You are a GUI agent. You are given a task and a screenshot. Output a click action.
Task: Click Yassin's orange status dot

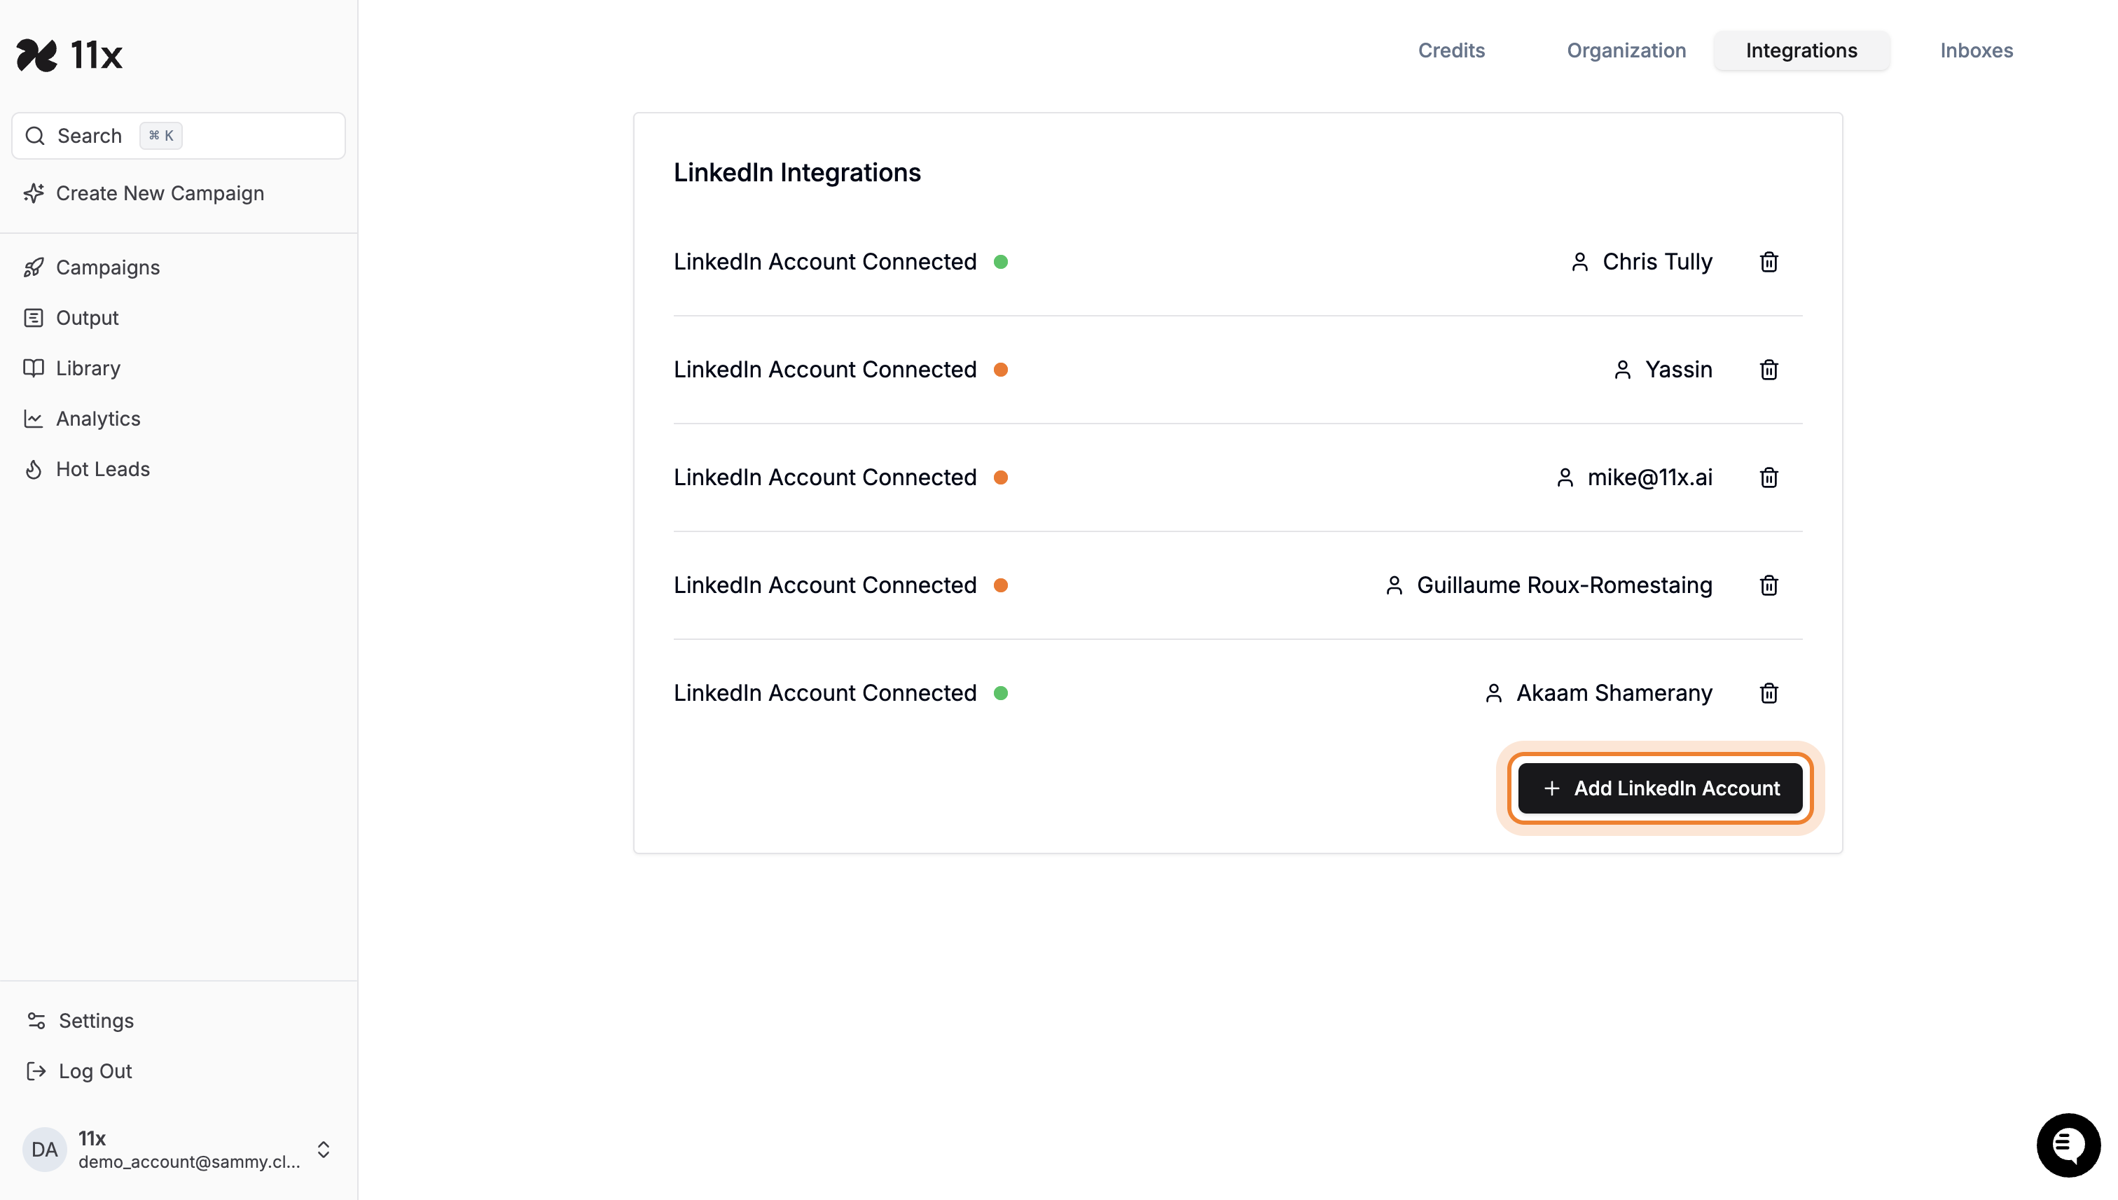[x=1001, y=369]
